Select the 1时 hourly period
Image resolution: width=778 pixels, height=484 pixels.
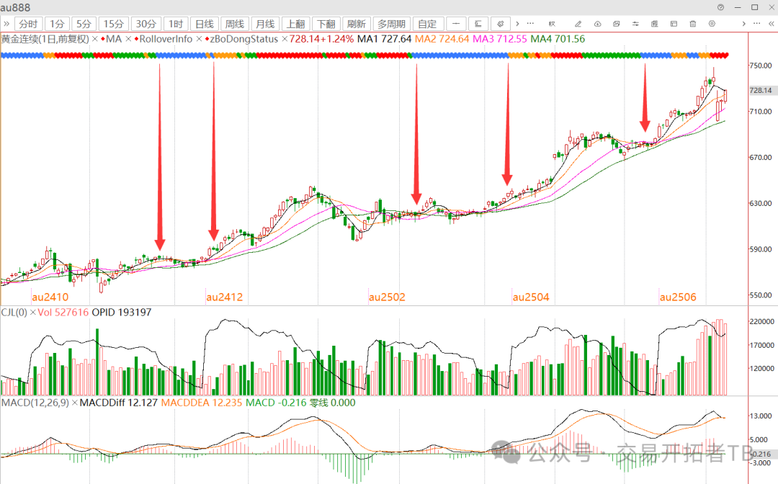point(176,24)
